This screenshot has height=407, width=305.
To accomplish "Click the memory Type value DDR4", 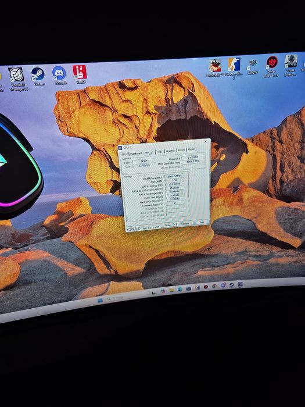I will pyautogui.click(x=143, y=161).
